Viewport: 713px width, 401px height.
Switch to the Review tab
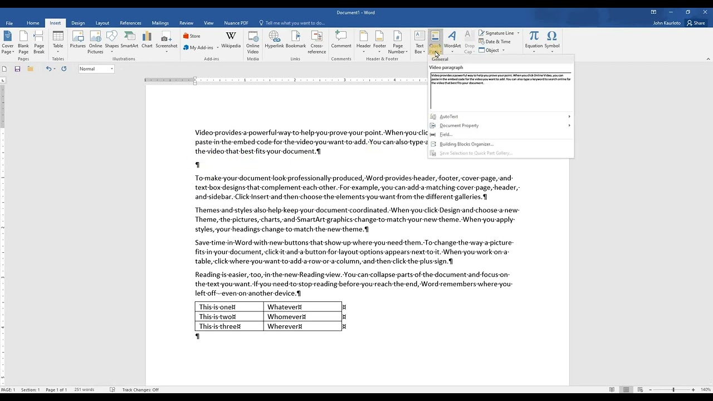tap(186, 23)
